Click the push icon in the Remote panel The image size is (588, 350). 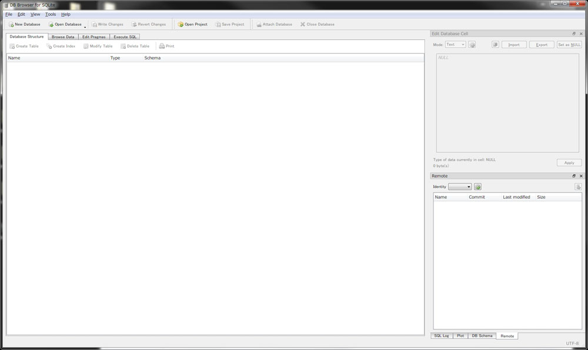(x=578, y=187)
